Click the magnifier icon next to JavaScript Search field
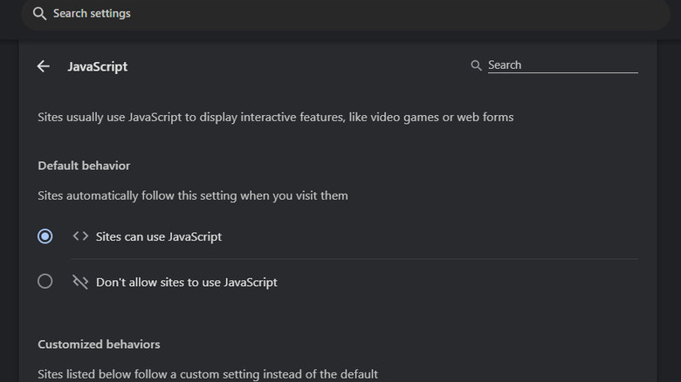The image size is (681, 382). click(476, 65)
